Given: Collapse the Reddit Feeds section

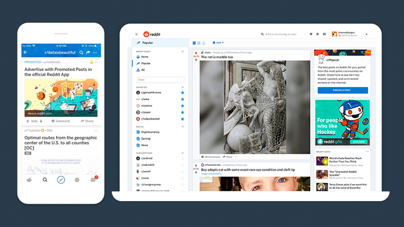Looking at the screenshot, I should point(182,51).
